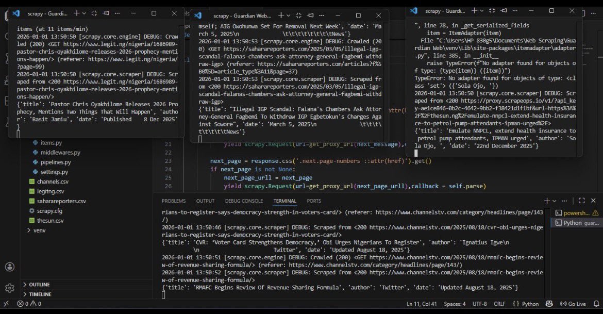Click the remote window icon in the status bar
Viewport: 603px width, 314px height.
pos(6,304)
